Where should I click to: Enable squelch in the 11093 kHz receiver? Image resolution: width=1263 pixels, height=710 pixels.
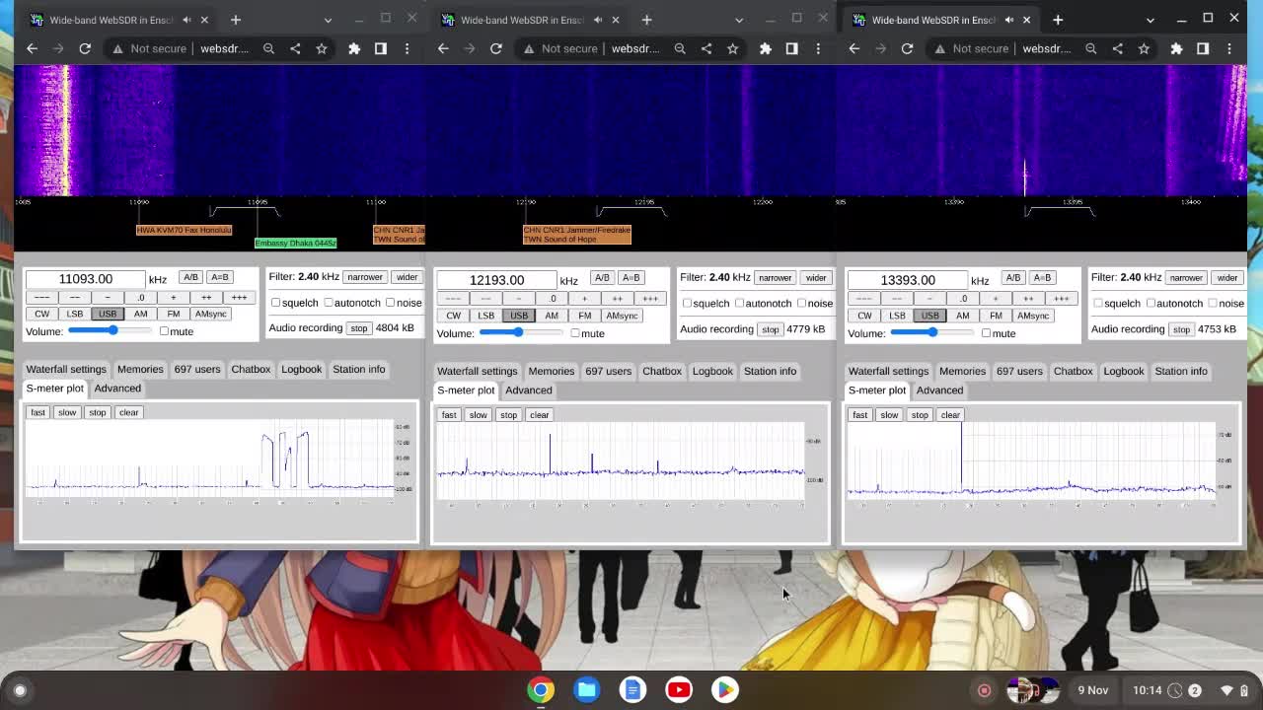[276, 303]
